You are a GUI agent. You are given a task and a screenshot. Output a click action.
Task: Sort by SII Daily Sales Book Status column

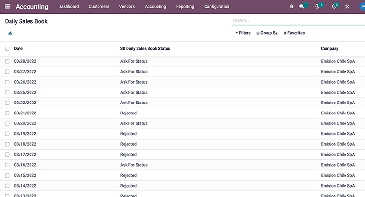point(145,49)
